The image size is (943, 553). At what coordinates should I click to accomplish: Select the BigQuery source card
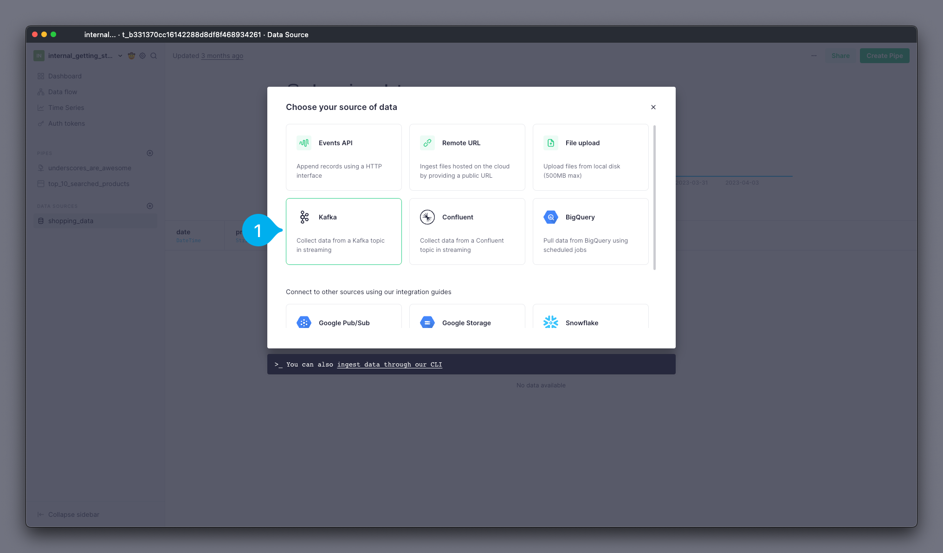(x=591, y=231)
